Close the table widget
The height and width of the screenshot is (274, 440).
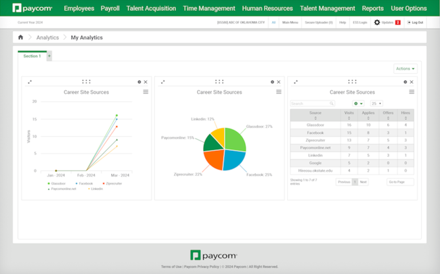click(x=412, y=82)
